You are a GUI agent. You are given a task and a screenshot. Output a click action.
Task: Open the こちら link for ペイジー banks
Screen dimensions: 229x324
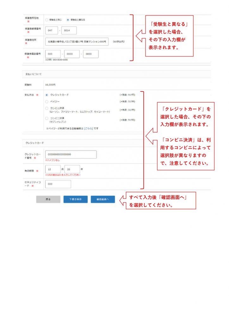coord(88,128)
